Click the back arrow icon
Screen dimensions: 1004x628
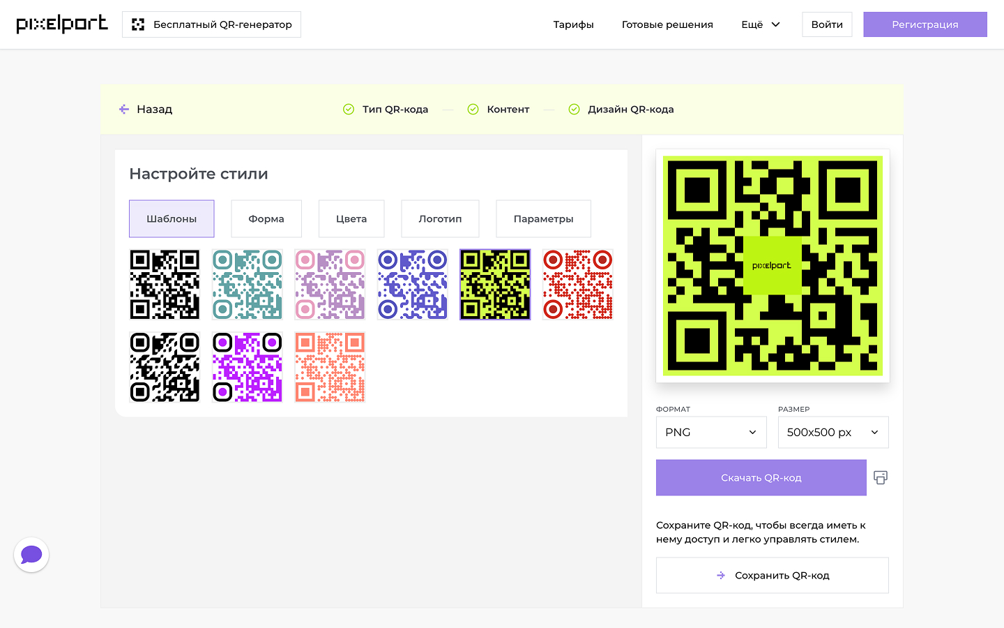pyautogui.click(x=124, y=109)
